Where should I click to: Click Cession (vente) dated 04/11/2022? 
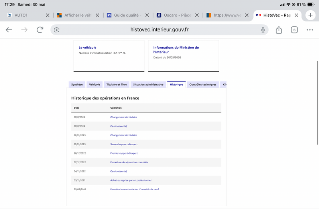tap(118, 171)
